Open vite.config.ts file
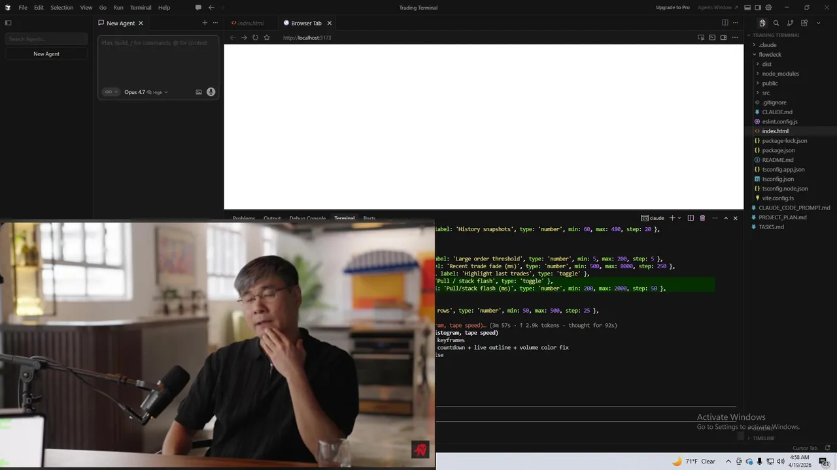This screenshot has height=470, width=837. click(777, 198)
